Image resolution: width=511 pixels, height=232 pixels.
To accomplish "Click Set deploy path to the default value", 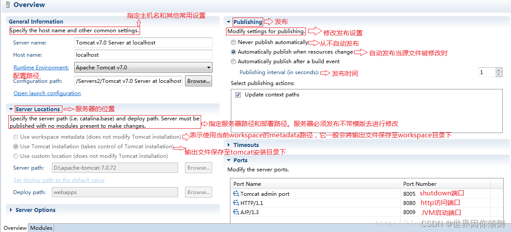I will point(59,180).
